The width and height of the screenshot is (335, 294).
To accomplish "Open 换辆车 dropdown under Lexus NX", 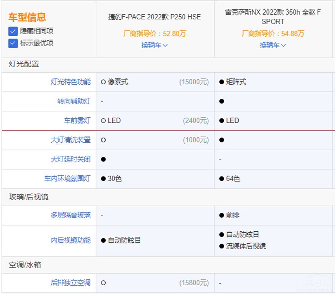I will point(273,45).
